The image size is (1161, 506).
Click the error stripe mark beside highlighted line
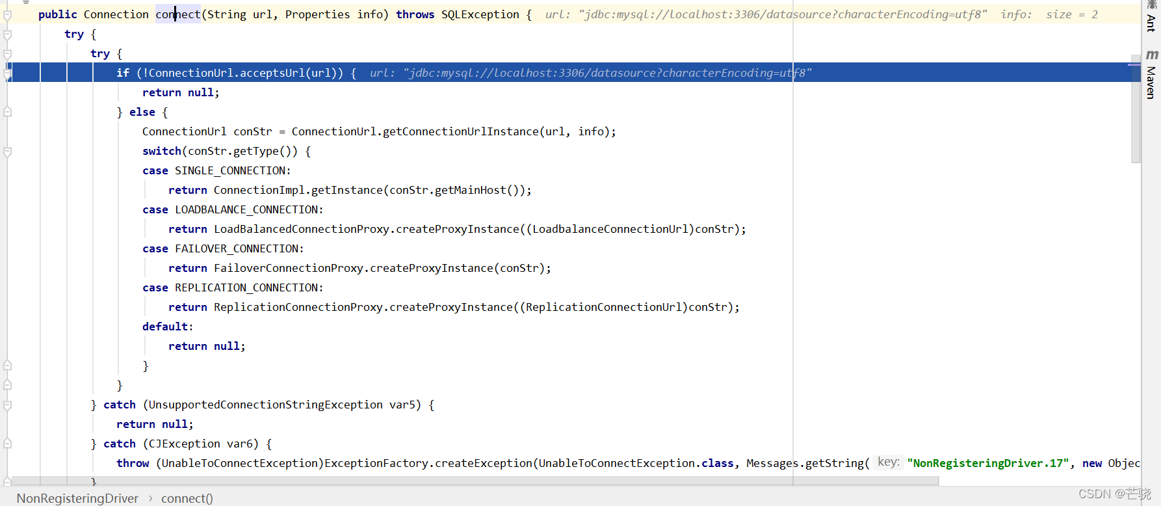click(x=1135, y=64)
